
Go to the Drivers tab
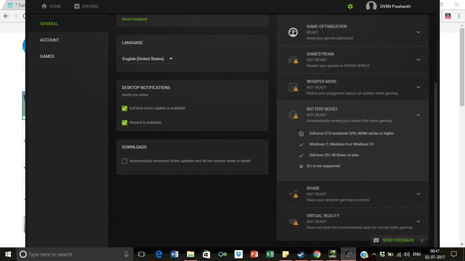click(x=86, y=6)
